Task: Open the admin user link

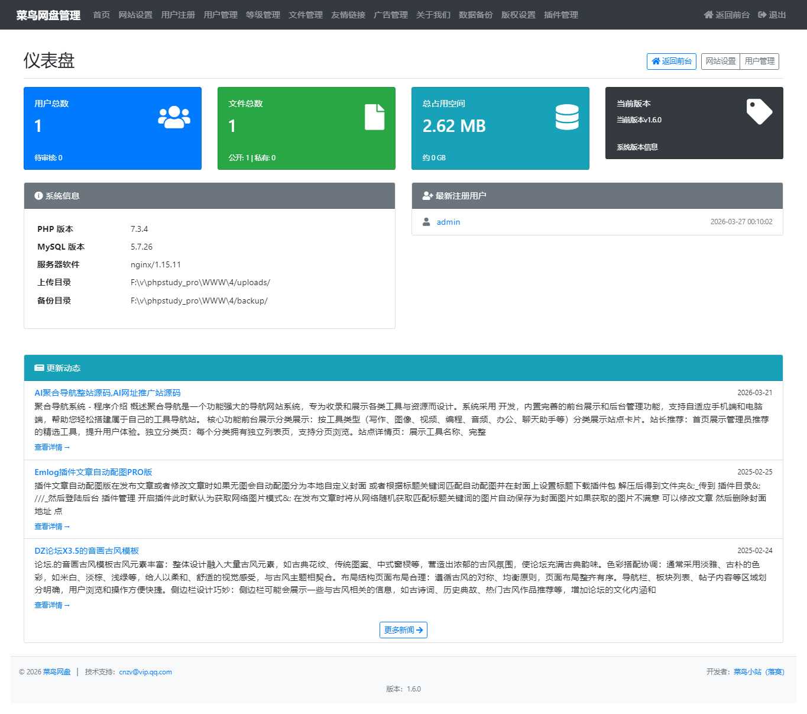Action: [x=448, y=222]
